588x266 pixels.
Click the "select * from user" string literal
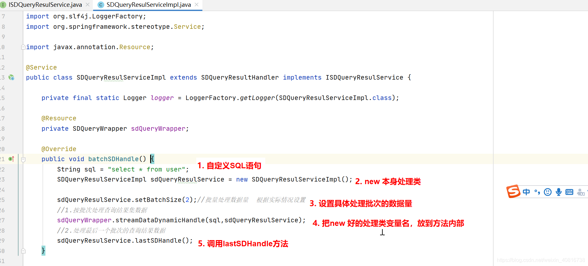coord(147,169)
